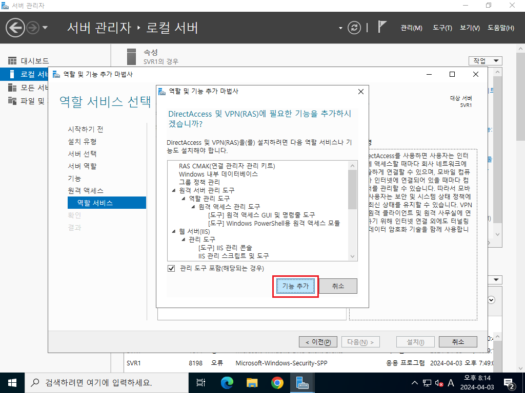The width and height of the screenshot is (525, 393).
Task: Open the navigation history dropdown arrow
Action: [x=45, y=28]
